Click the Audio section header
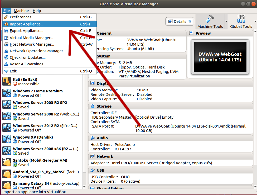The width and height of the screenshot is (257, 195). pyautogui.click(x=171, y=138)
